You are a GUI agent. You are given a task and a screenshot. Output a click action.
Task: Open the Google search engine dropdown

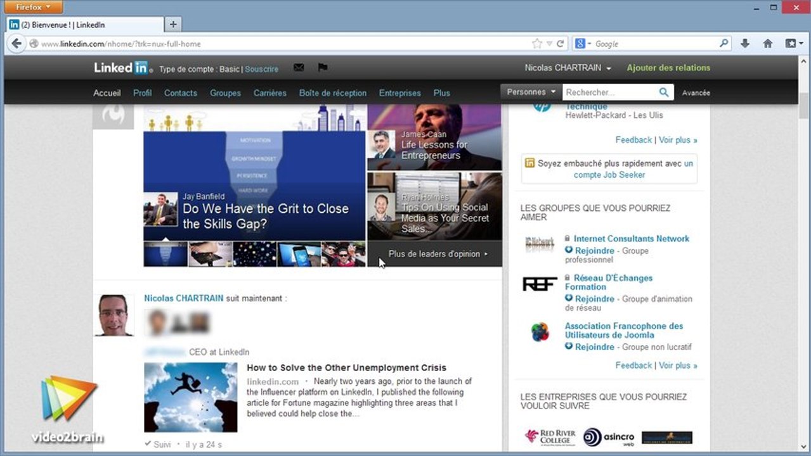583,44
